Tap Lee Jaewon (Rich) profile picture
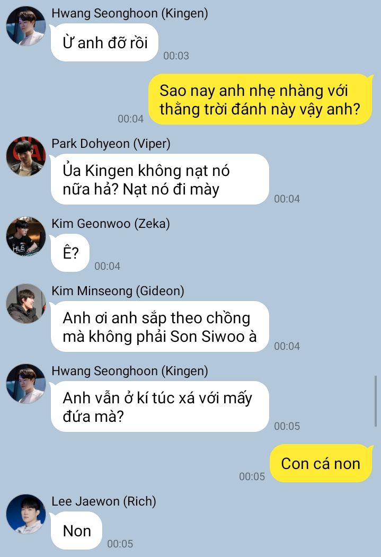381x557 pixels. [26, 514]
